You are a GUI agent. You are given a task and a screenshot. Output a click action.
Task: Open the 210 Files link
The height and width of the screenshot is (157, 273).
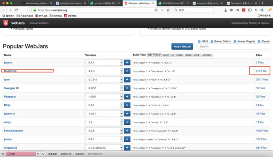pyautogui.click(x=261, y=71)
